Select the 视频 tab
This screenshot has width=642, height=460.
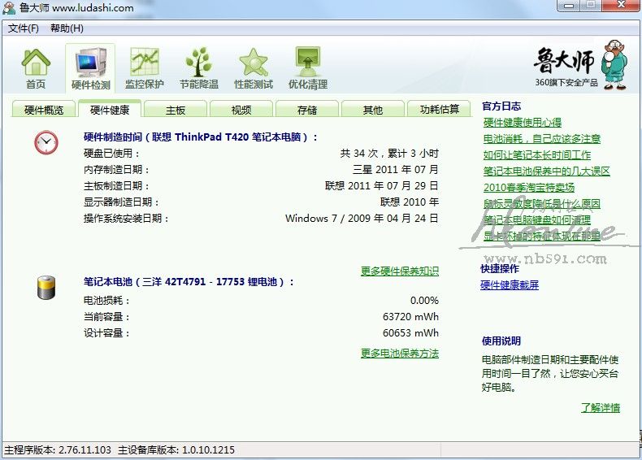coord(241,110)
